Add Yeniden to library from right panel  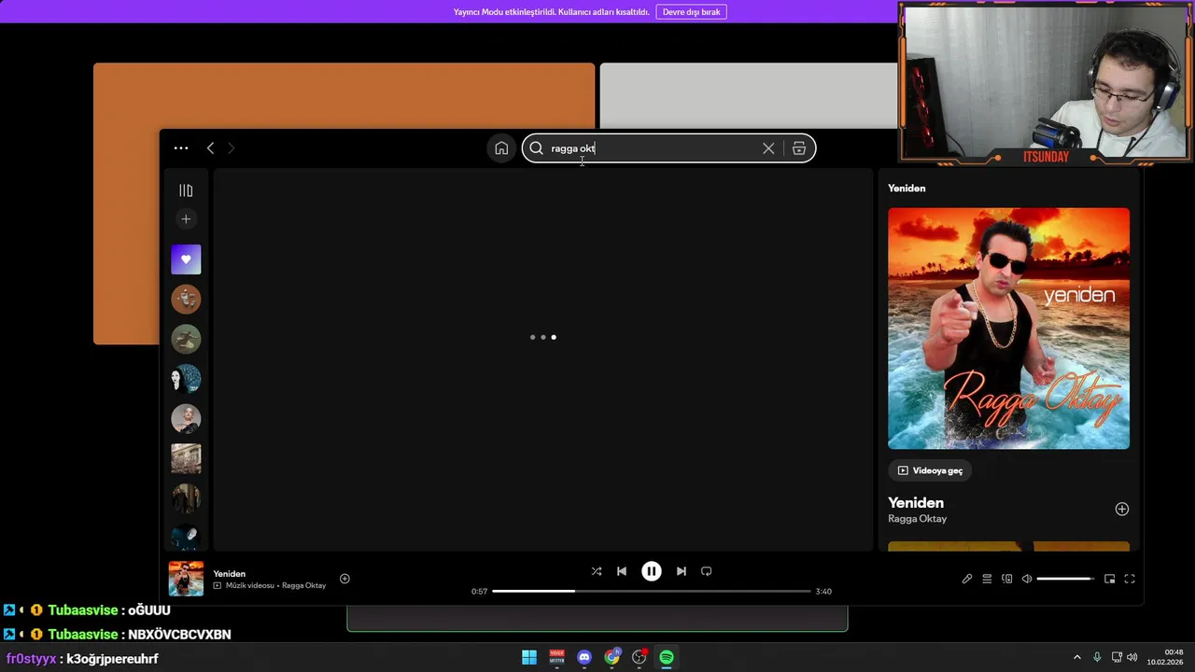coord(1122,509)
